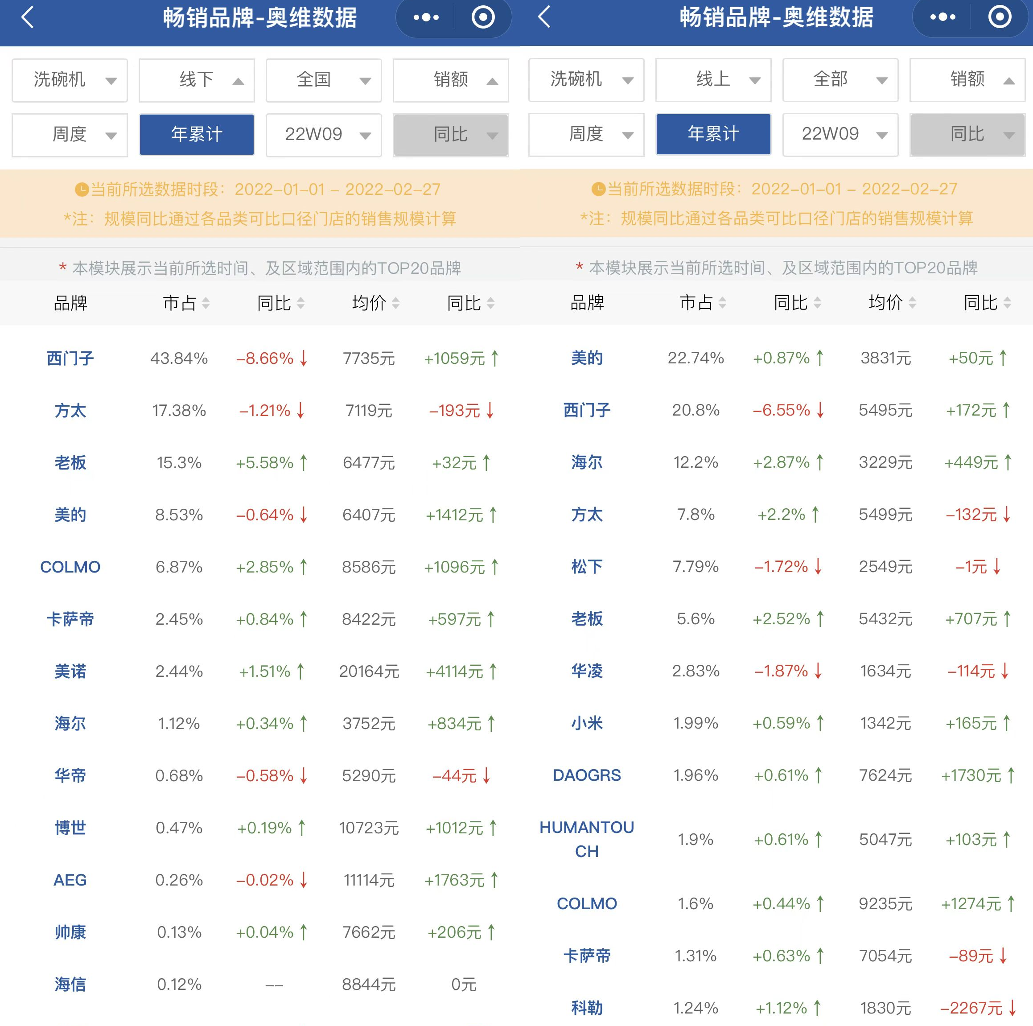Select 22.74% share for 美的 in right panel
1033x1026 pixels.
point(696,358)
